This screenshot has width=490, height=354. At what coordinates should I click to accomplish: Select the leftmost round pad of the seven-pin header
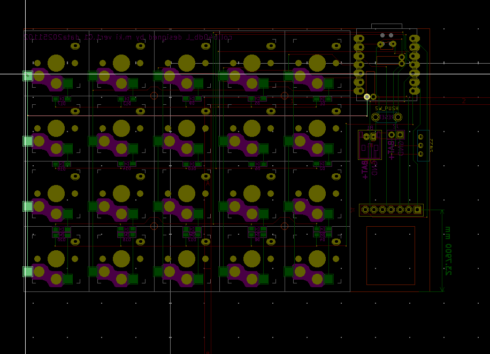point(365,210)
